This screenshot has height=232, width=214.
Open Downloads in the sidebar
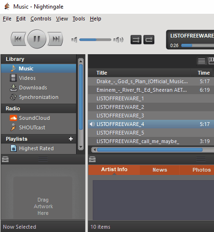[x=39, y=87]
